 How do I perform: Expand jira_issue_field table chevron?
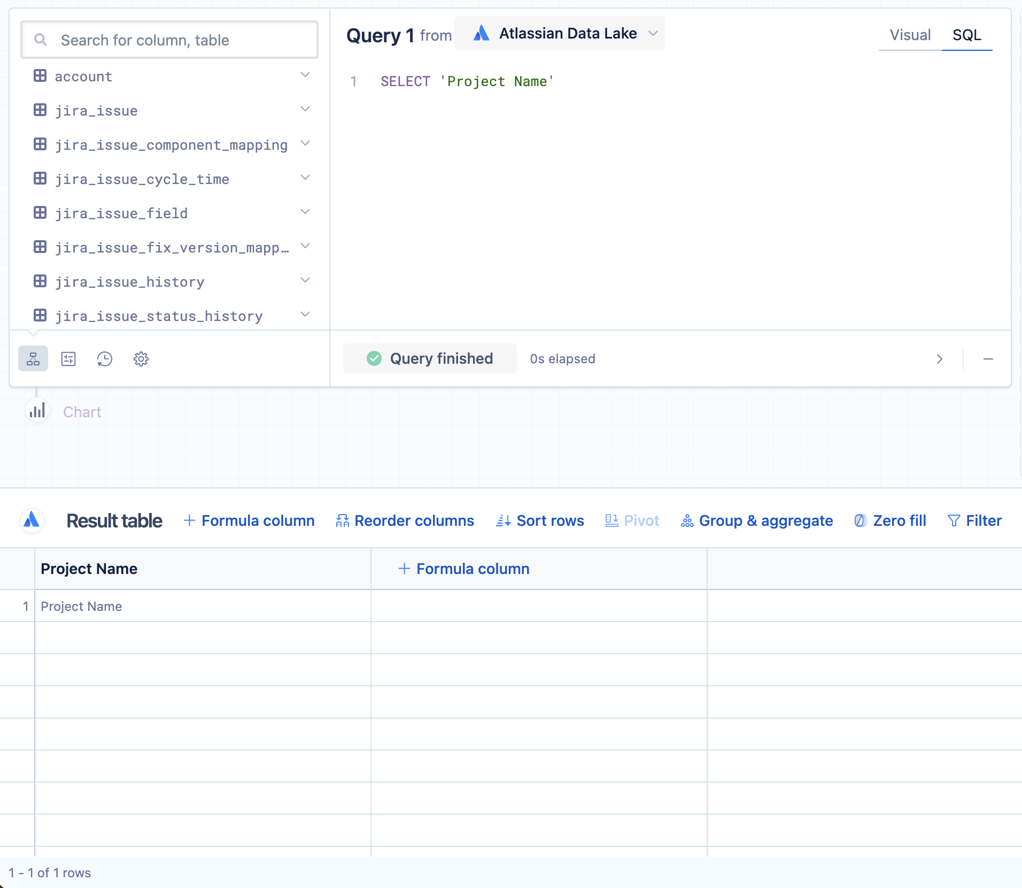[305, 212]
